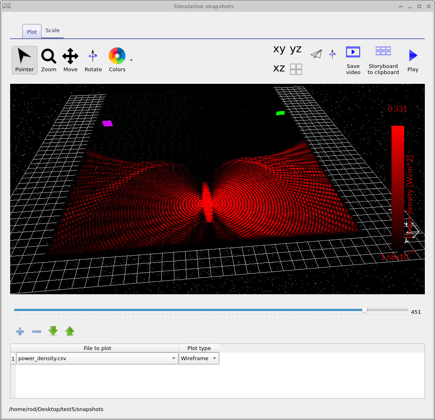Open the Colors tool
Screen dimensions: 435x420
point(117,60)
